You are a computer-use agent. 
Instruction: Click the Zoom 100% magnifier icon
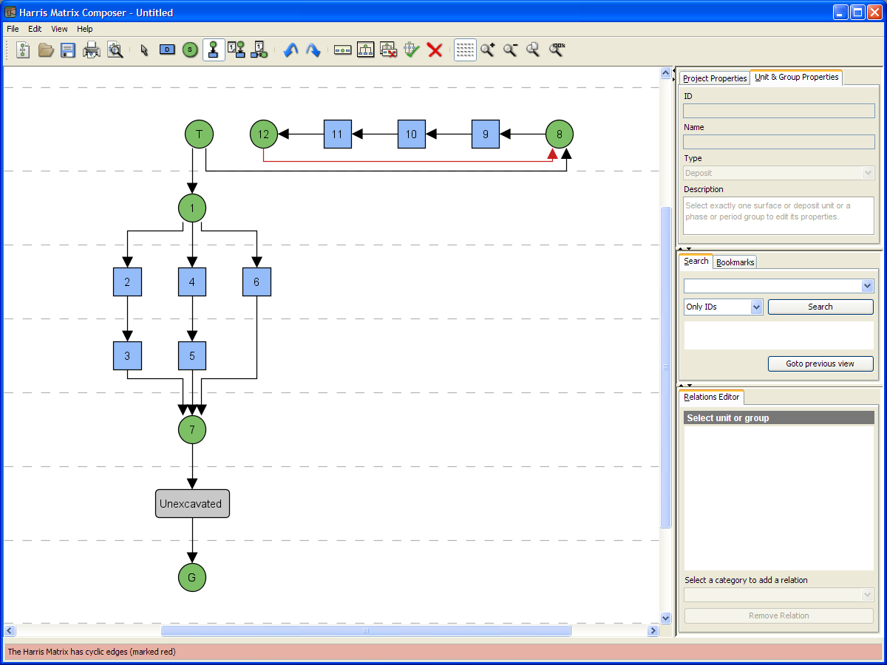coord(557,50)
